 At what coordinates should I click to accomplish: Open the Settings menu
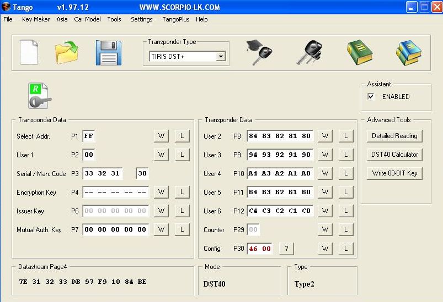[x=142, y=19]
